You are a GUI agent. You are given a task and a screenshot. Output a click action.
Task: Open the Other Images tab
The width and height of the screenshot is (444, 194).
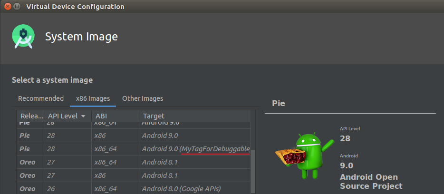(x=143, y=98)
